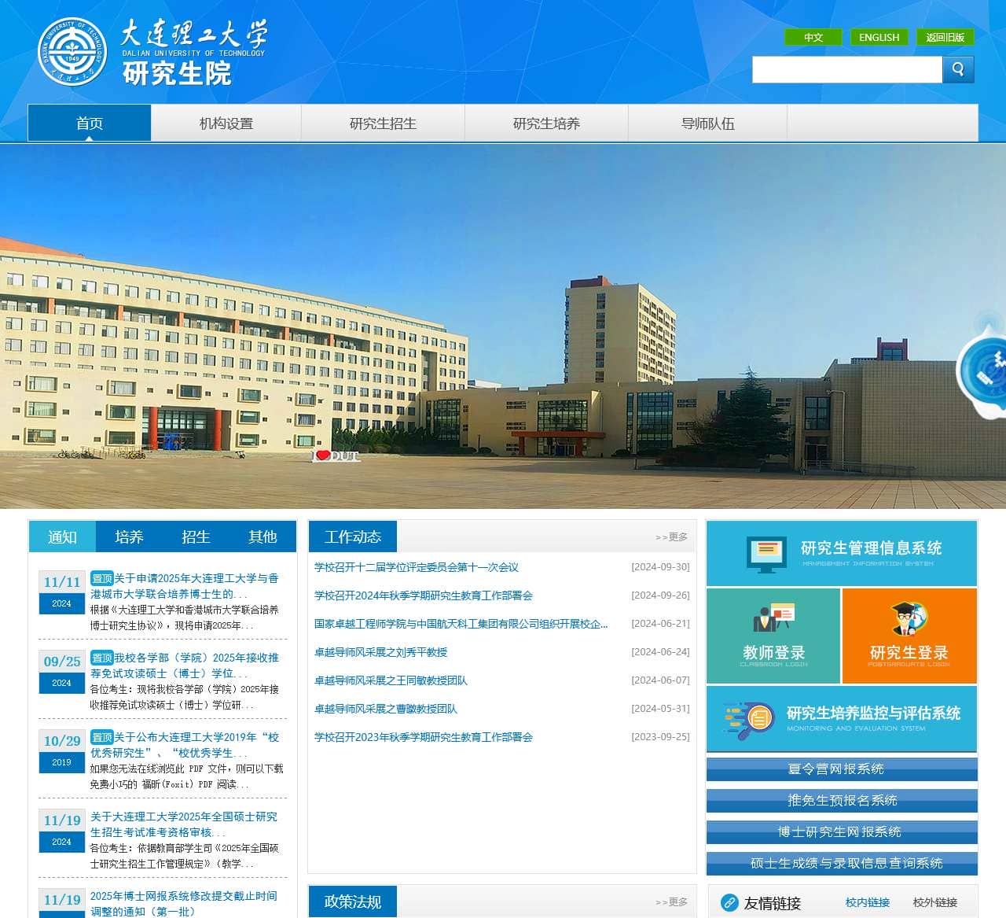Click the date [2024-09-30]

click(660, 567)
